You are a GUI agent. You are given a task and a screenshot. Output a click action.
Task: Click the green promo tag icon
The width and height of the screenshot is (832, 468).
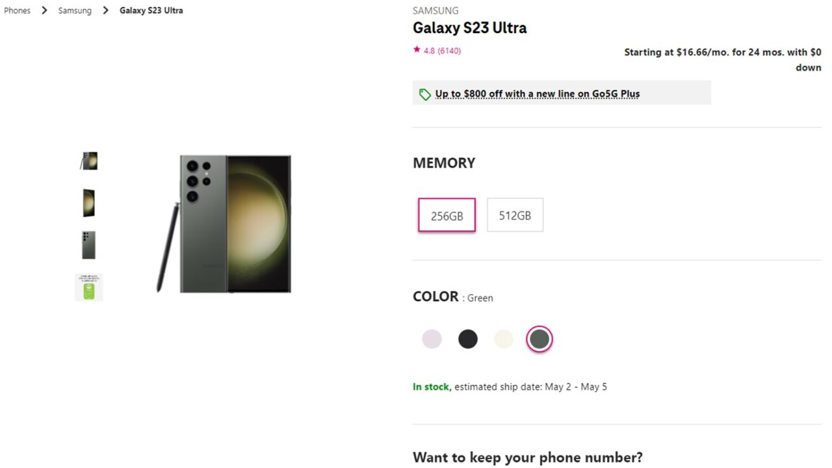pyautogui.click(x=425, y=94)
